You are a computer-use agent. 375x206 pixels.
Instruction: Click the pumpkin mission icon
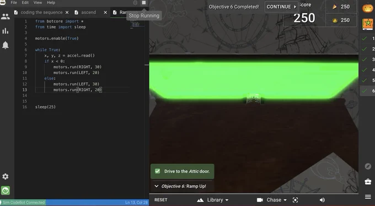pyautogui.click(x=368, y=8)
